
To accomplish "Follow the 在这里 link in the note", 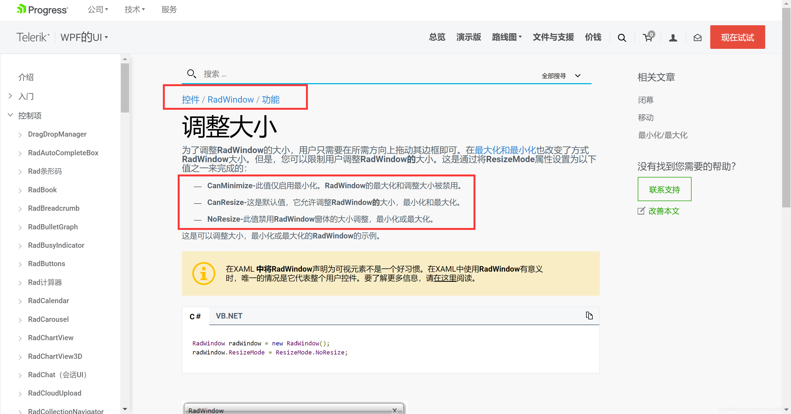I will click(445, 278).
